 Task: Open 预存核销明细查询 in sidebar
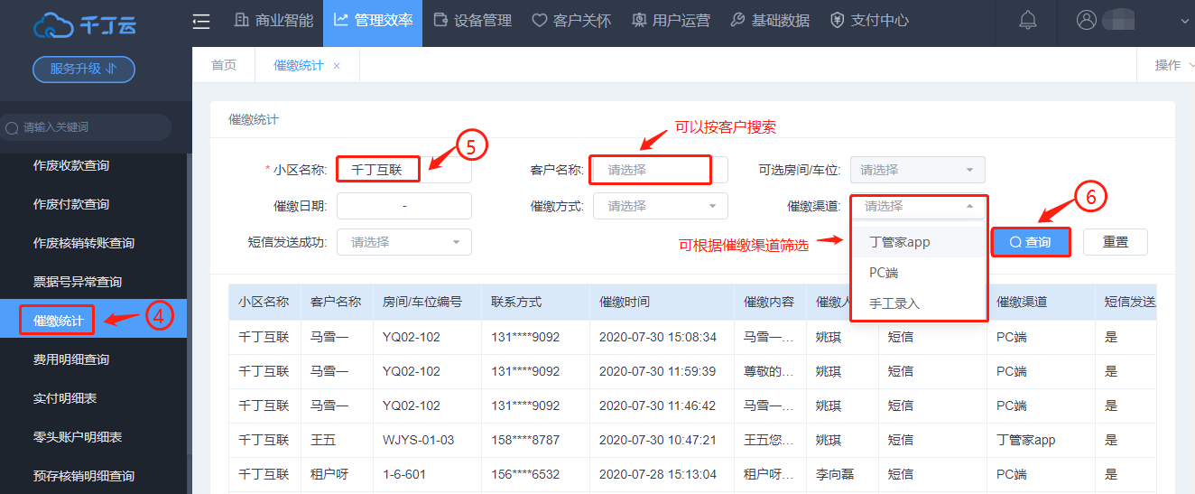point(84,476)
